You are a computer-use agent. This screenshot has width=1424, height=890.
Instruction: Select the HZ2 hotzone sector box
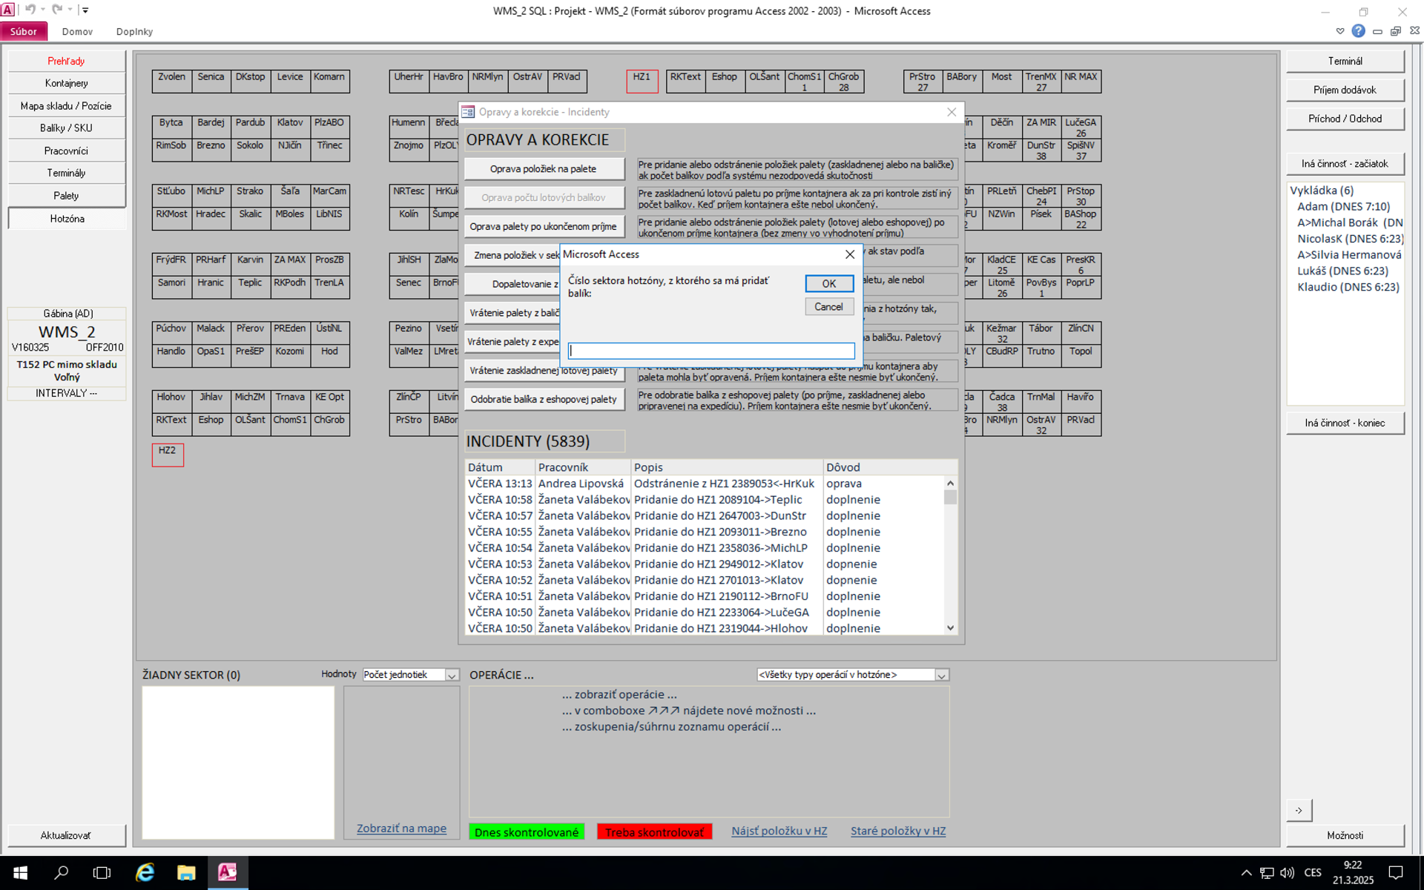pos(168,454)
